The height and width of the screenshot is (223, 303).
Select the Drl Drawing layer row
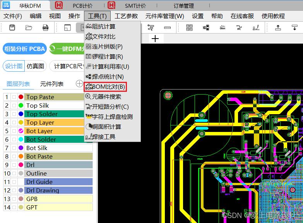pos(48,190)
